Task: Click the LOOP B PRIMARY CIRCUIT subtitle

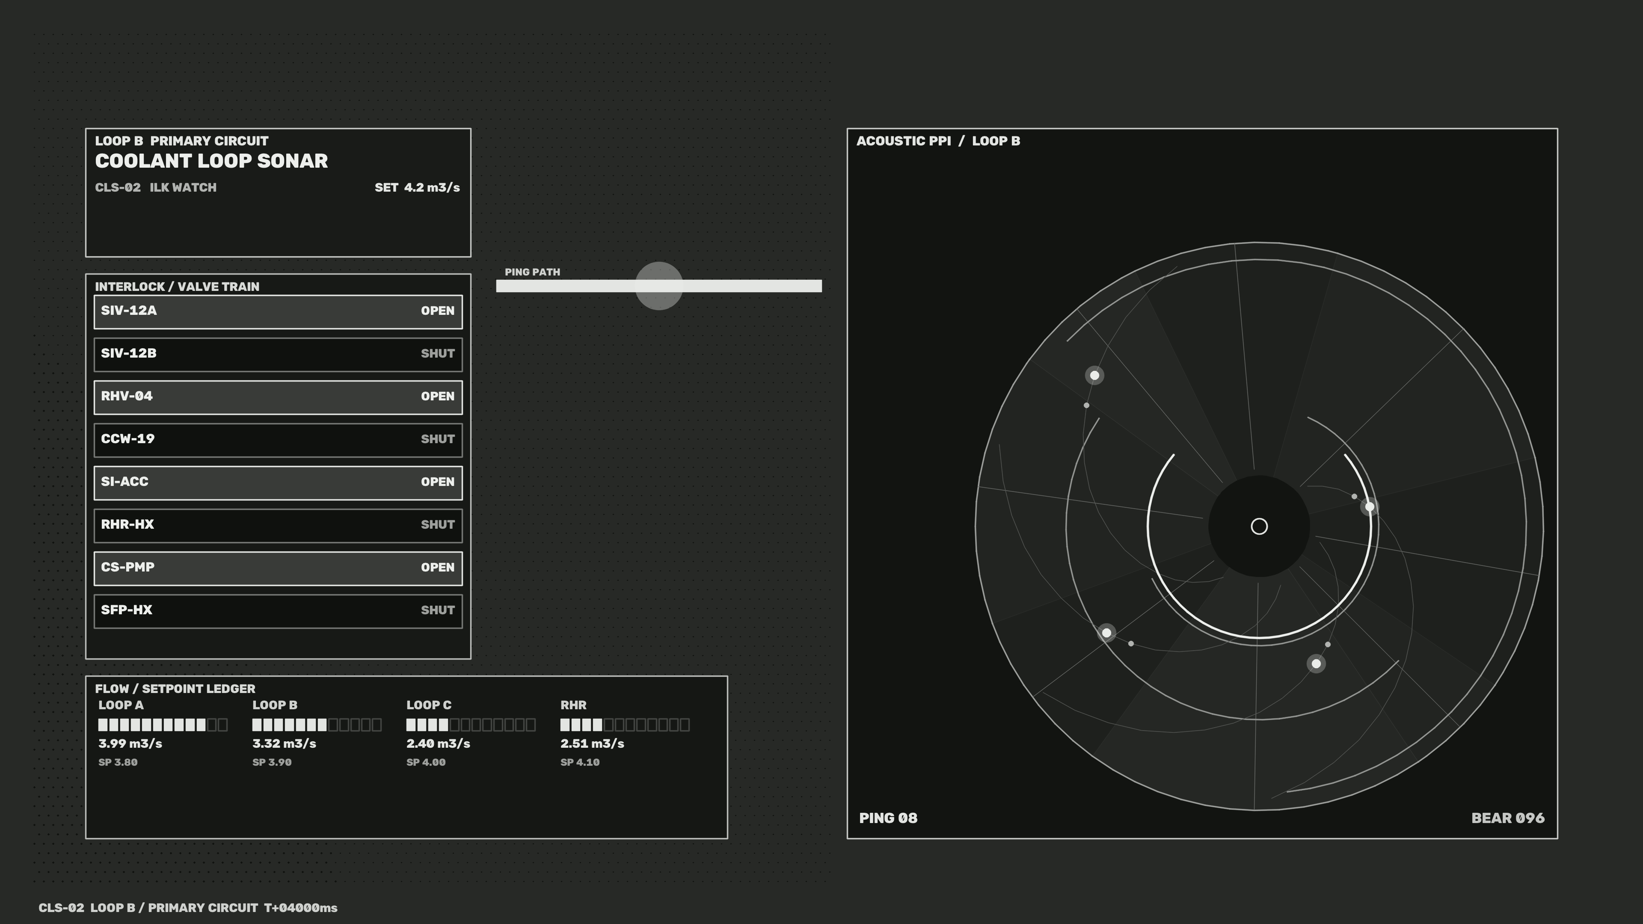Action: (182, 141)
